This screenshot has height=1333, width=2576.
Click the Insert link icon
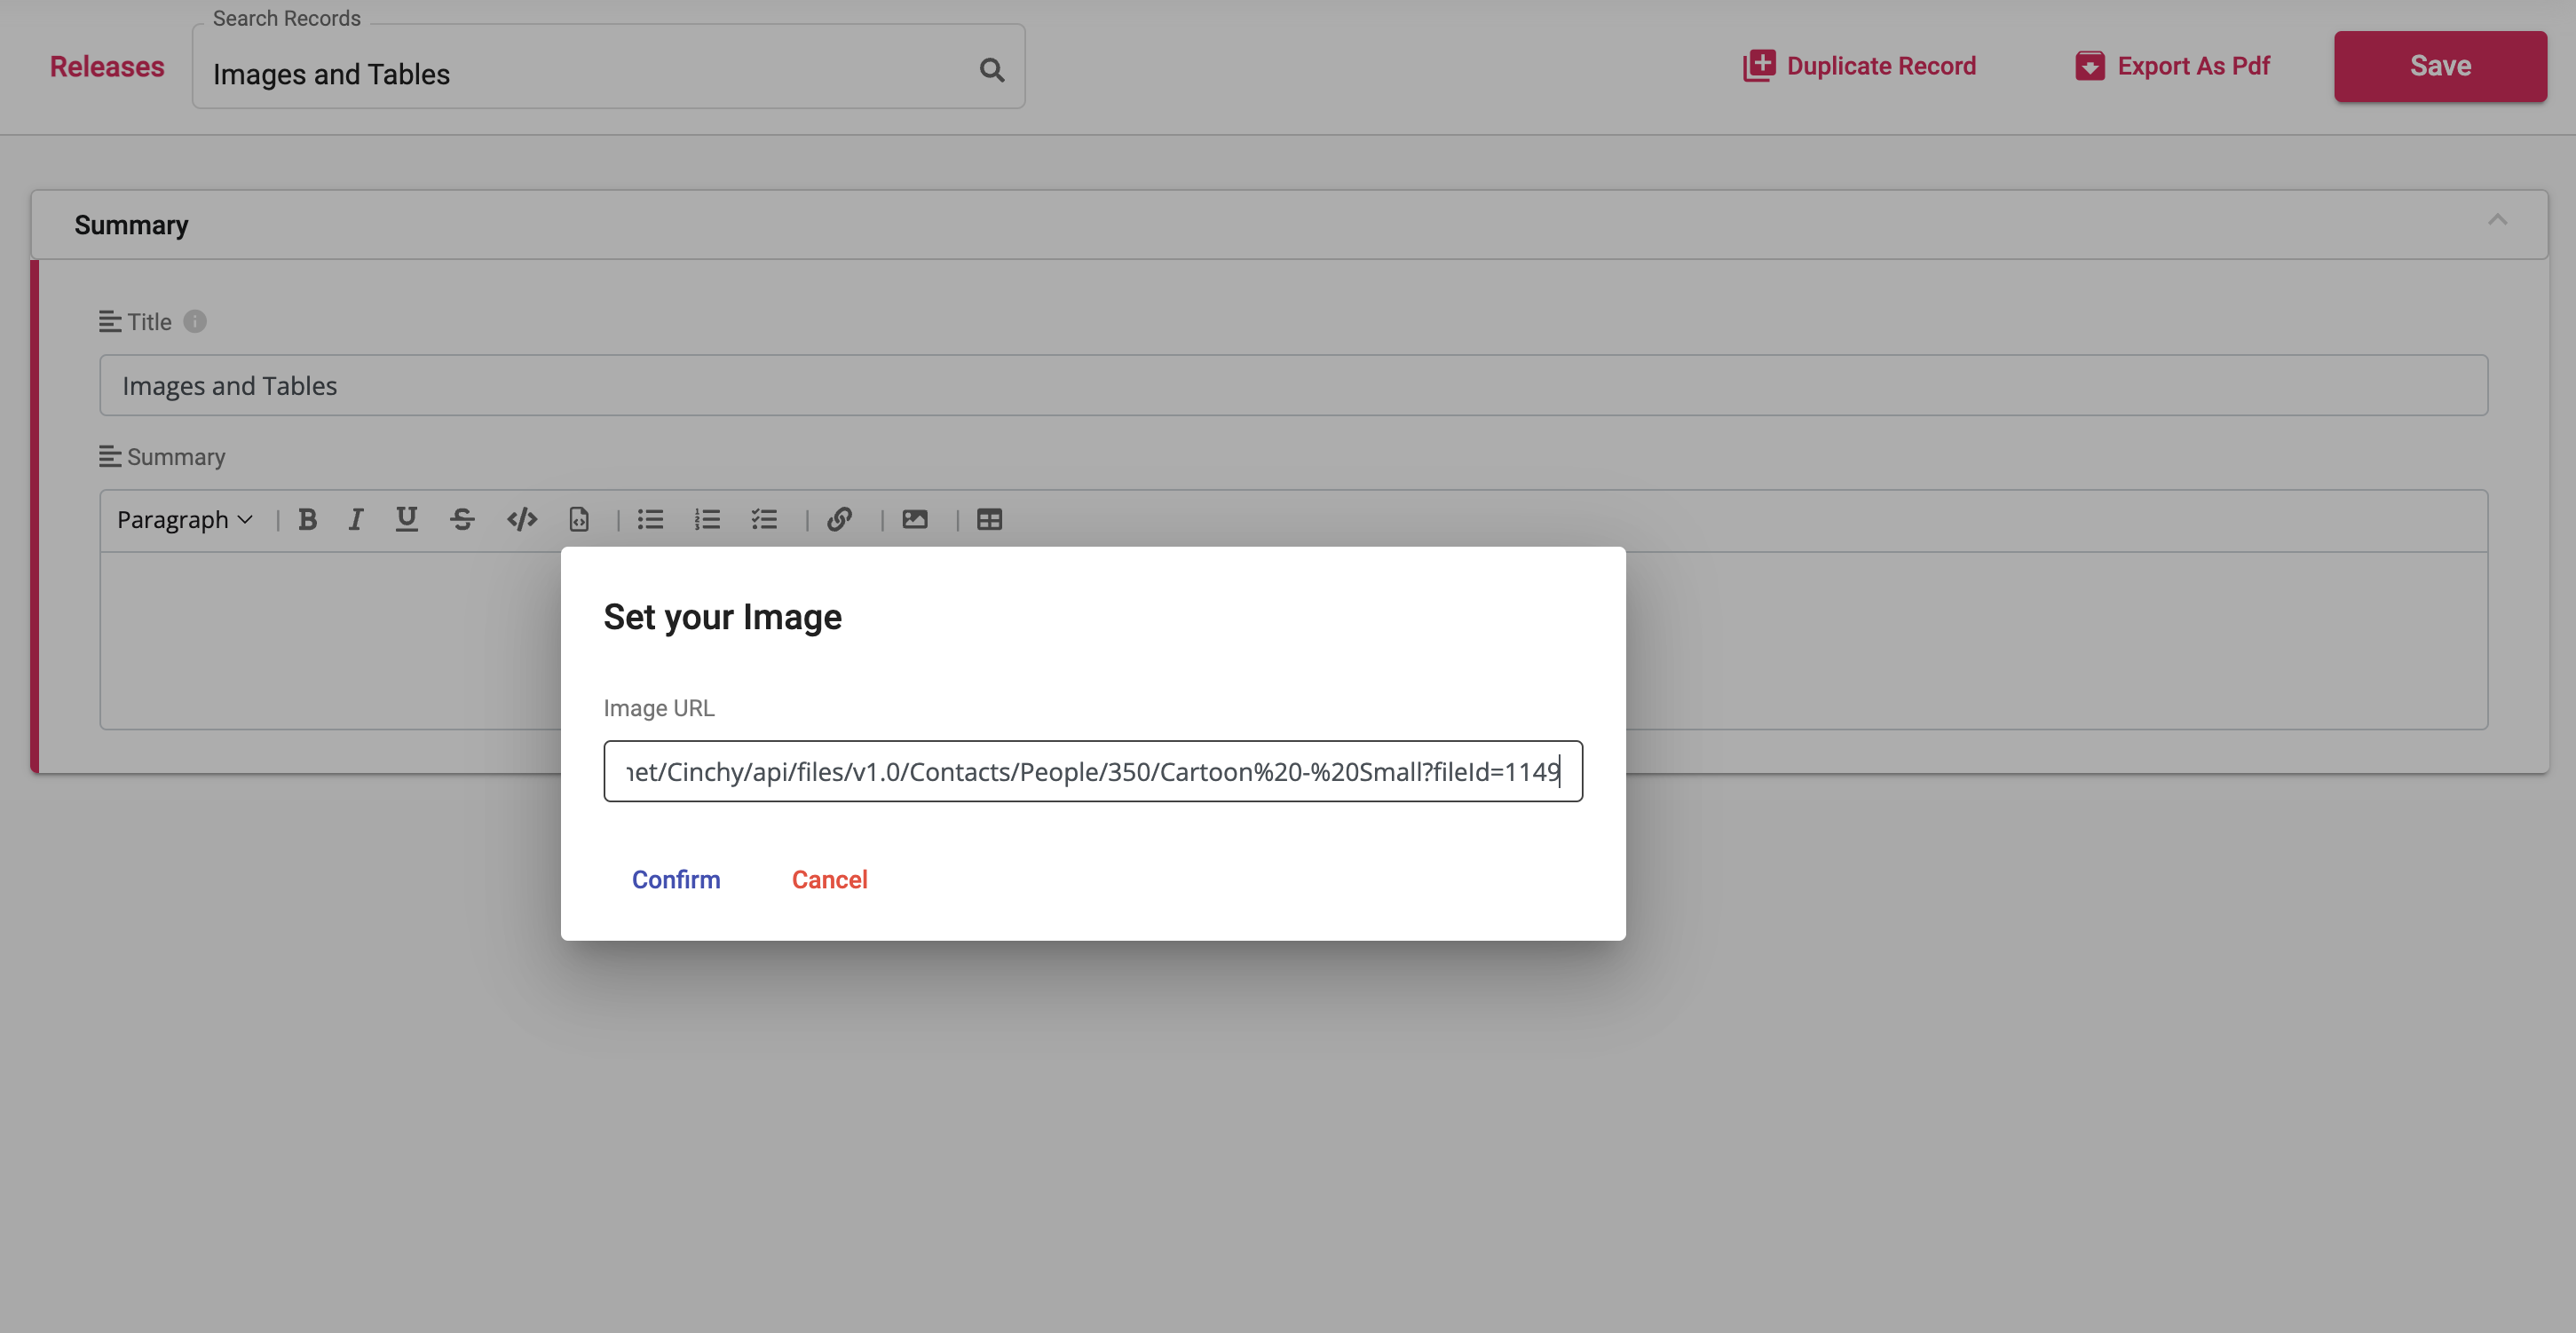coord(840,518)
